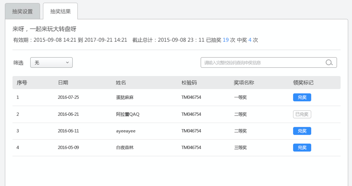Select the 抽奖结果 tab
Screen dimensions: 352x186
tap(60, 12)
